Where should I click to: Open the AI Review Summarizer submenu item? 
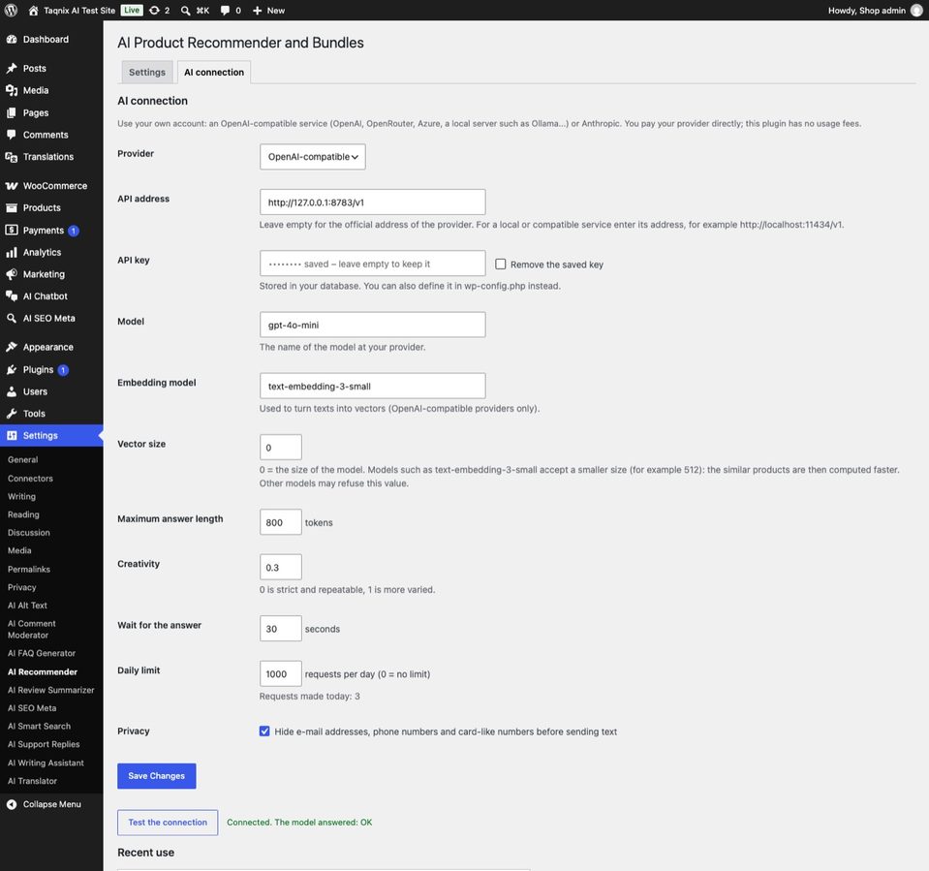coord(51,690)
